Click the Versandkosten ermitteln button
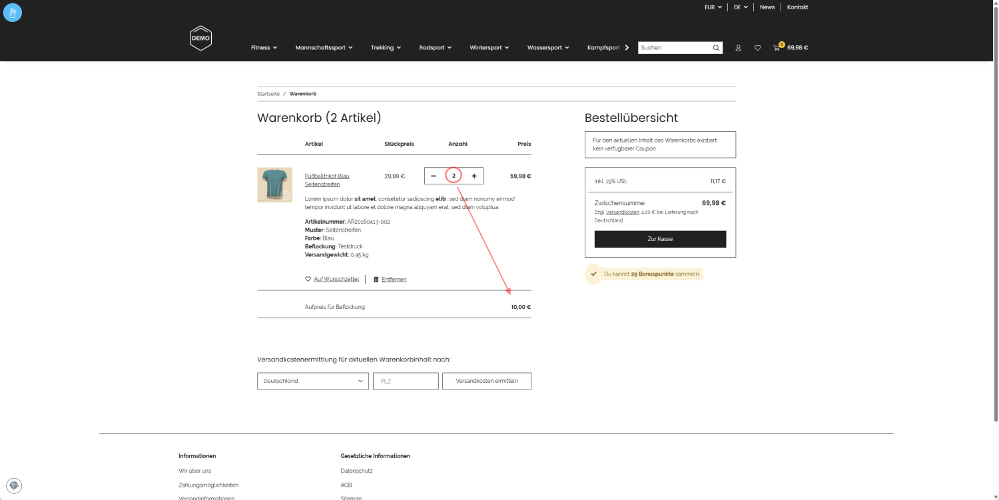 (486, 380)
